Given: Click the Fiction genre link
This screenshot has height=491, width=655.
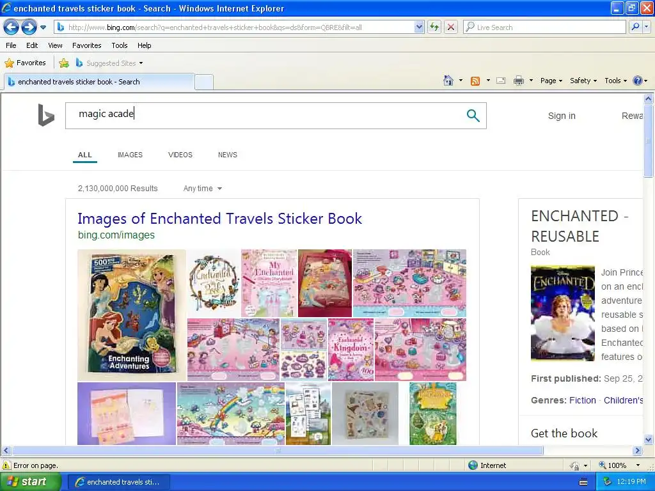Looking at the screenshot, I should tap(582, 400).
